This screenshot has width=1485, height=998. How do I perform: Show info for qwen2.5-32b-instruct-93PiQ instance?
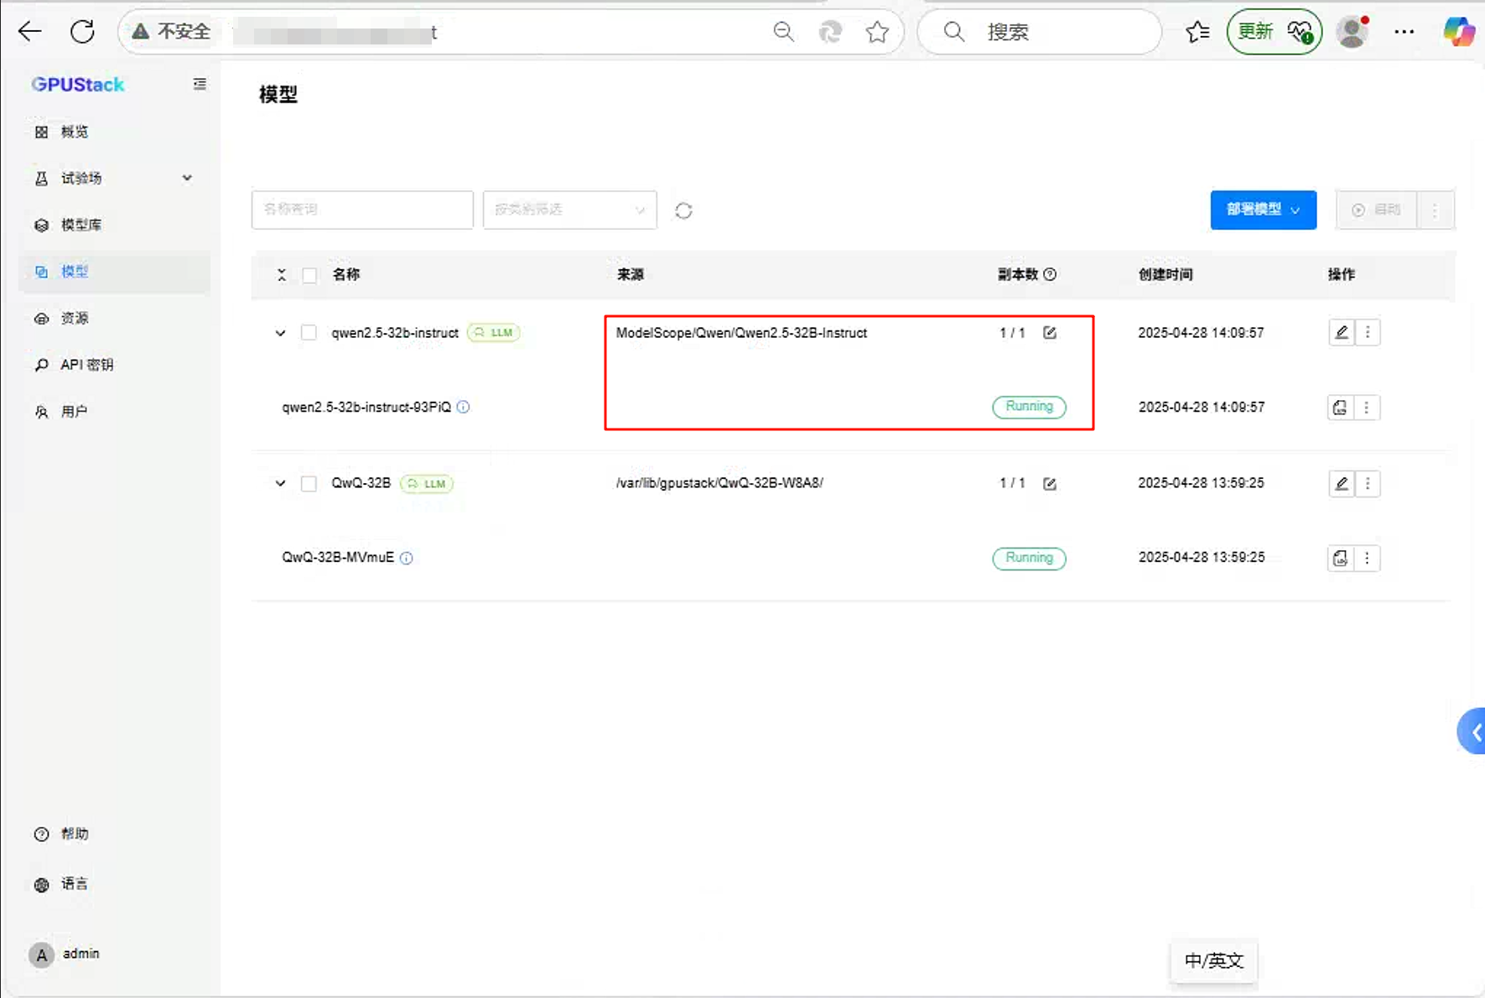pyautogui.click(x=463, y=407)
